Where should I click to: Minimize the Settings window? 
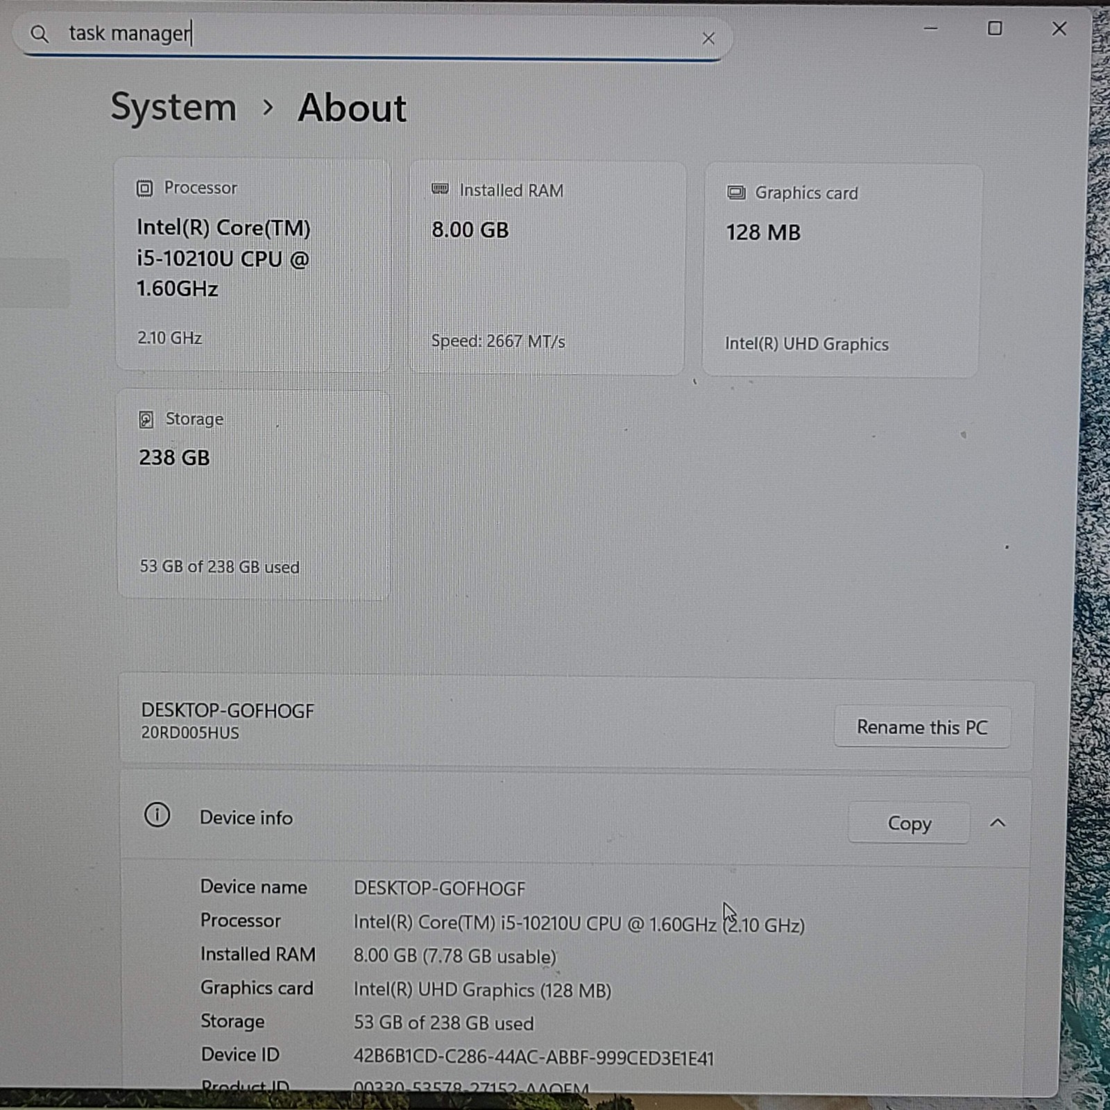pyautogui.click(x=930, y=29)
